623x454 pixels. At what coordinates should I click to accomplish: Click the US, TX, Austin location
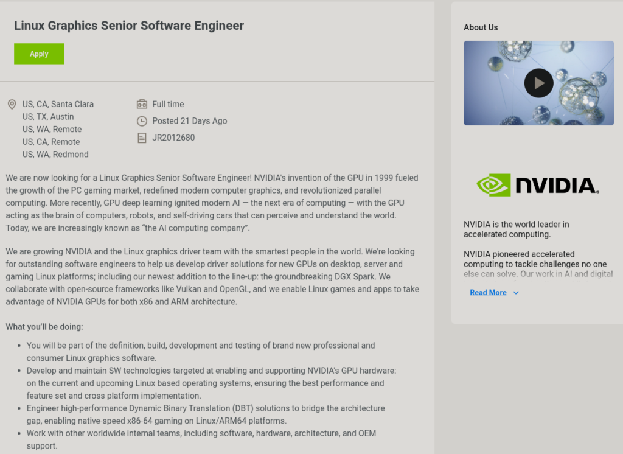point(48,117)
